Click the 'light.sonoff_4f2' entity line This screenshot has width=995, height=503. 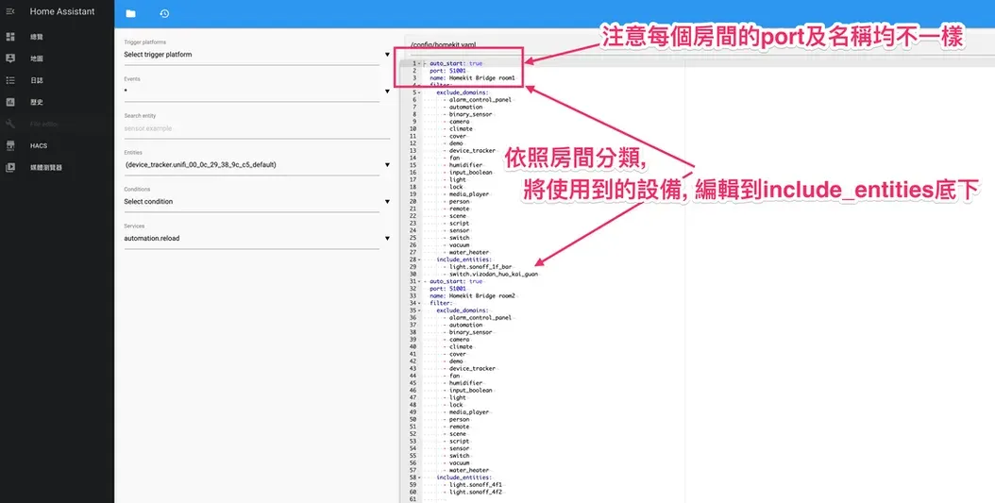tap(475, 492)
